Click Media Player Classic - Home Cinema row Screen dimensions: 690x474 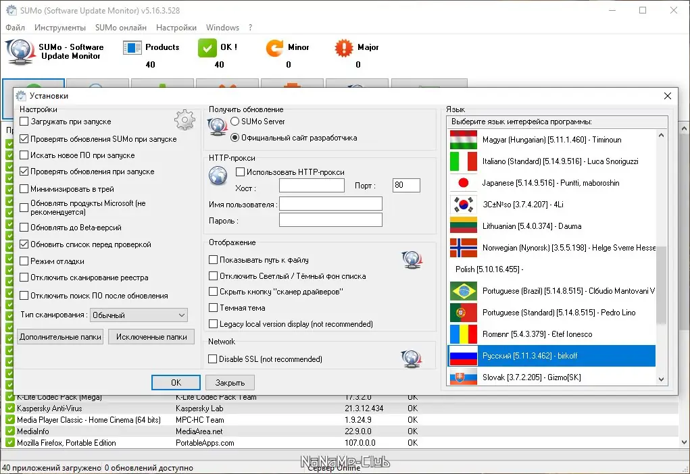(341, 419)
